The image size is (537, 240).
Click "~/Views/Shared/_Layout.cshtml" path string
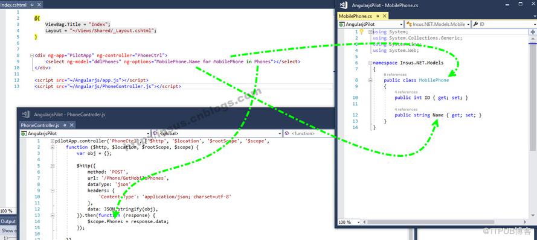click(x=112, y=30)
